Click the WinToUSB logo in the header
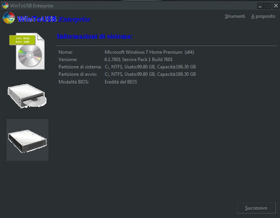Screen dimensions: 280x218 point(9,18)
